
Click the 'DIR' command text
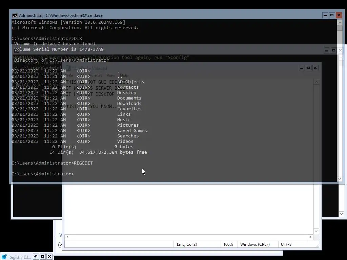click(x=78, y=39)
